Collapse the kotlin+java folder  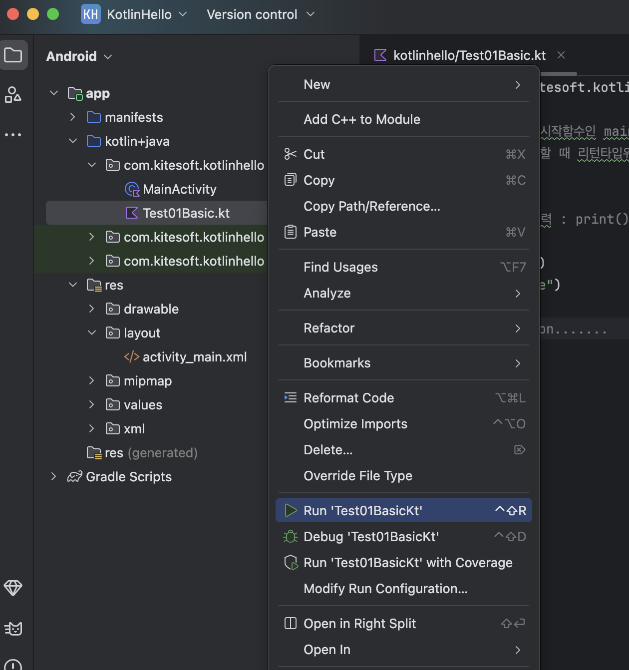73,141
